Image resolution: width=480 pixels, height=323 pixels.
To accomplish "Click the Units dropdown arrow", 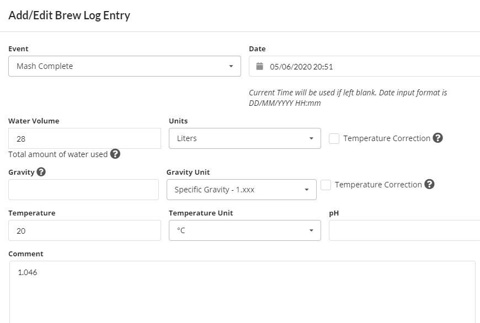I will (311, 138).
